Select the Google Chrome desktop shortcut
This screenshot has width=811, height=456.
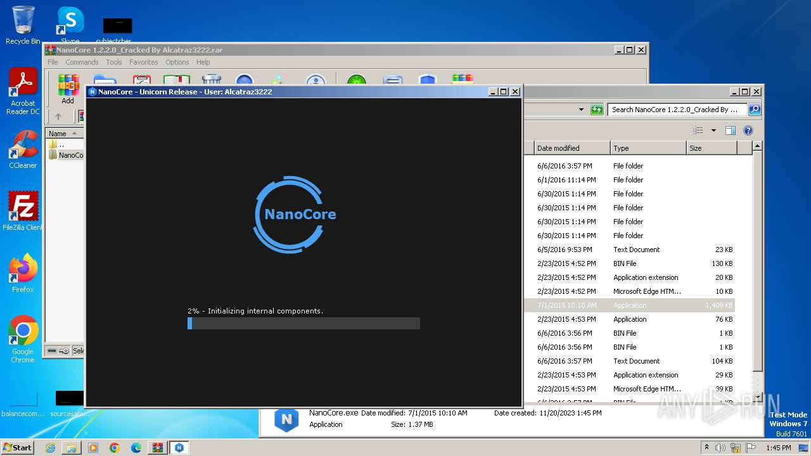pyautogui.click(x=23, y=339)
